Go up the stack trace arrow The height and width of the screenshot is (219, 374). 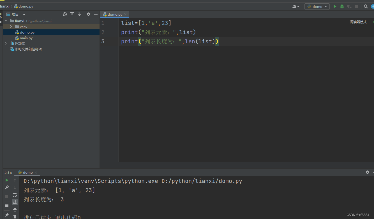coord(15,180)
